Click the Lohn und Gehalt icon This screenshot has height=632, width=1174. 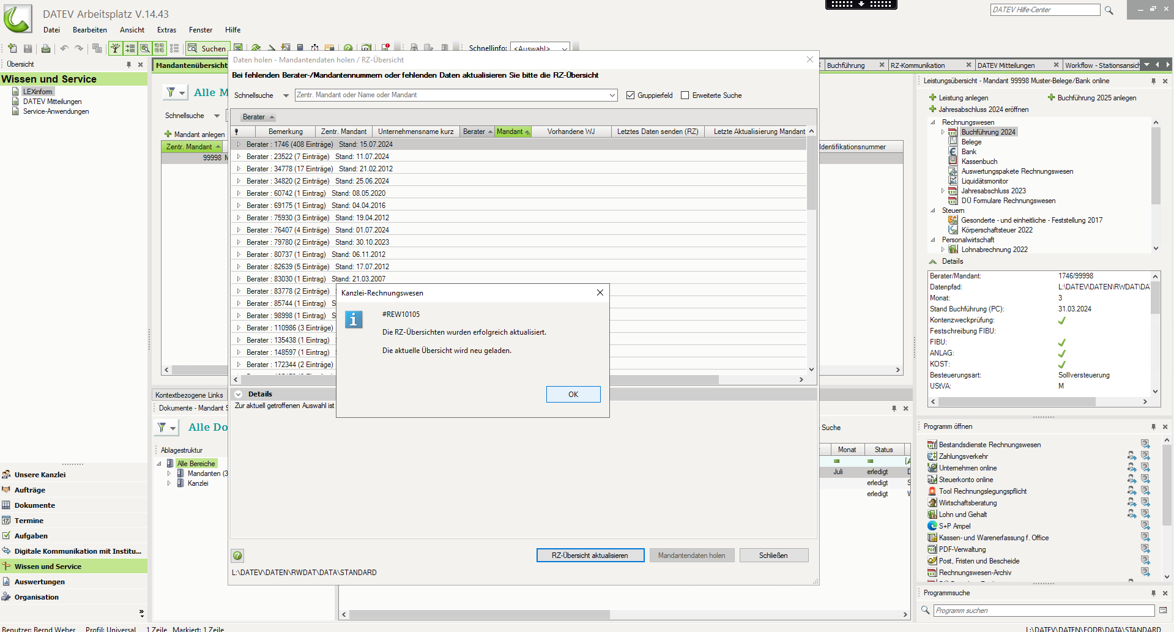click(x=932, y=515)
